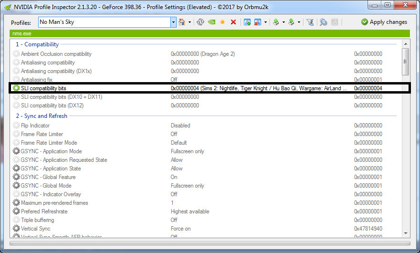Click the '2 - Sync and Refresh' section header
The height and width of the screenshot is (253, 420).
pos(42,116)
